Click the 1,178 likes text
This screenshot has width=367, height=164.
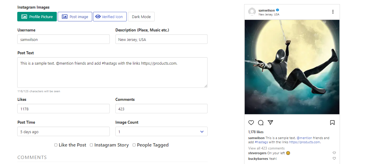256,132
